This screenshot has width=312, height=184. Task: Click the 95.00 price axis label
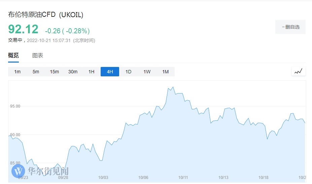pos(15,106)
